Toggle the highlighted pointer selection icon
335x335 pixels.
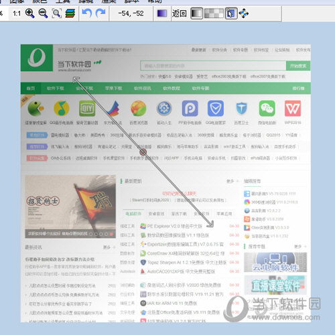click(231, 13)
